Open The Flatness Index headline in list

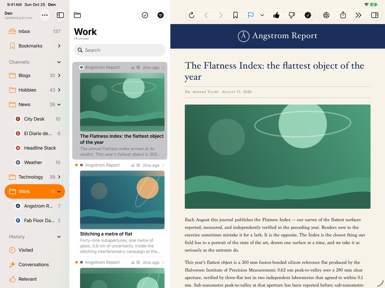click(122, 139)
